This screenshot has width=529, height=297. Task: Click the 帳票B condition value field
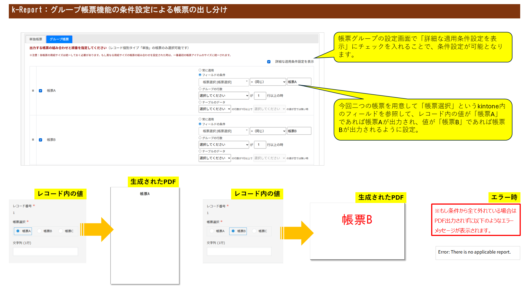point(299,131)
